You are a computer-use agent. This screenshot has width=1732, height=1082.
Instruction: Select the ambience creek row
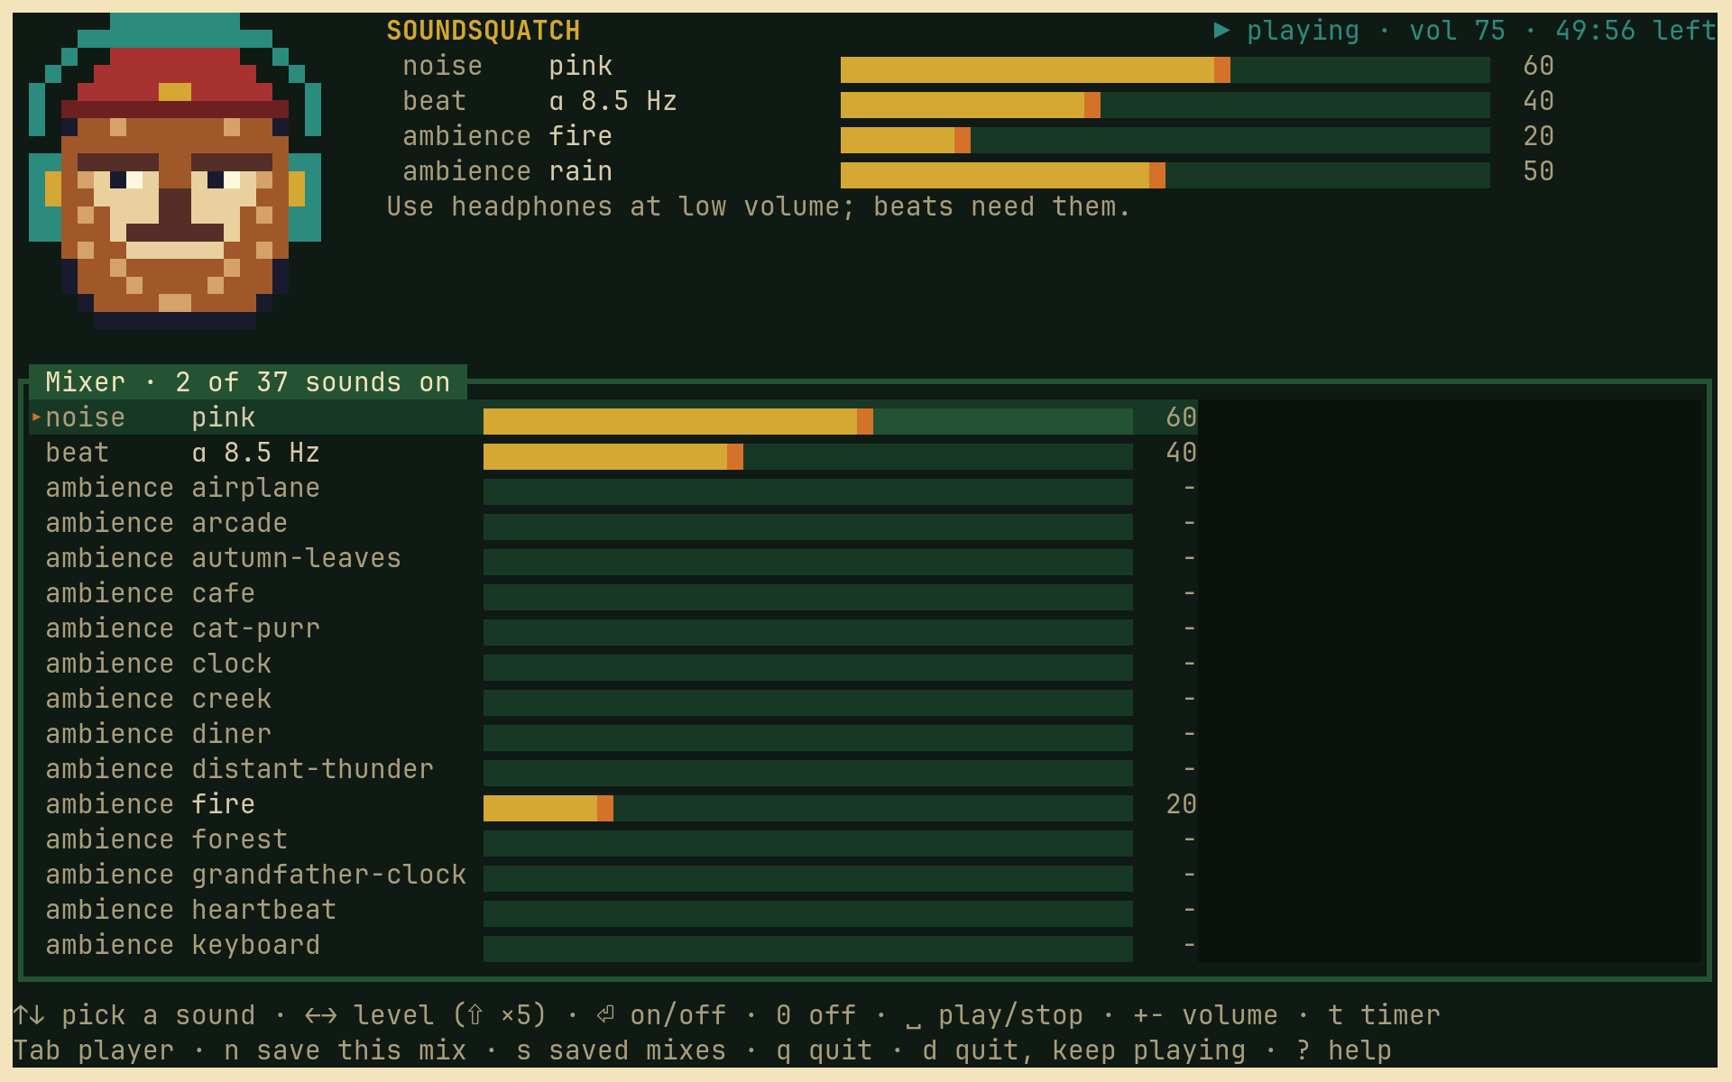(613, 699)
